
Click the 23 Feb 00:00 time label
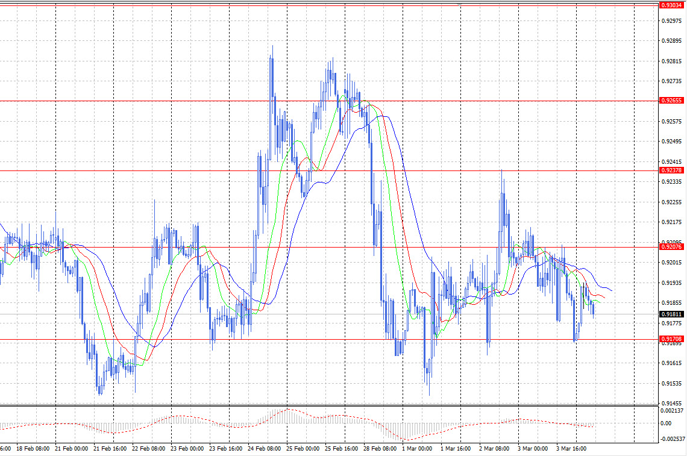187,449
